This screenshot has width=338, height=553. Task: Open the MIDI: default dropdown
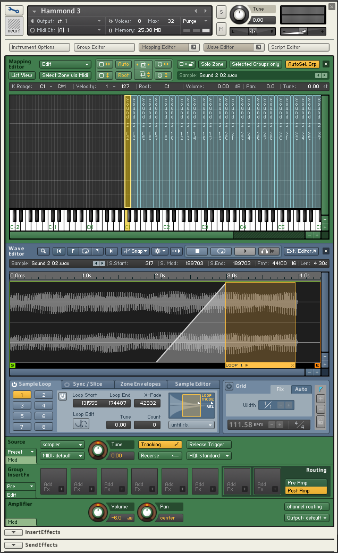pos(63,456)
